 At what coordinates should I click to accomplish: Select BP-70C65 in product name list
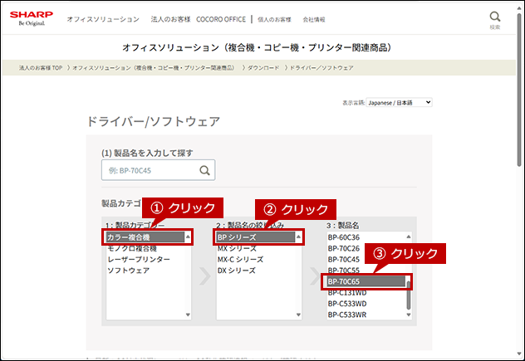pos(366,281)
